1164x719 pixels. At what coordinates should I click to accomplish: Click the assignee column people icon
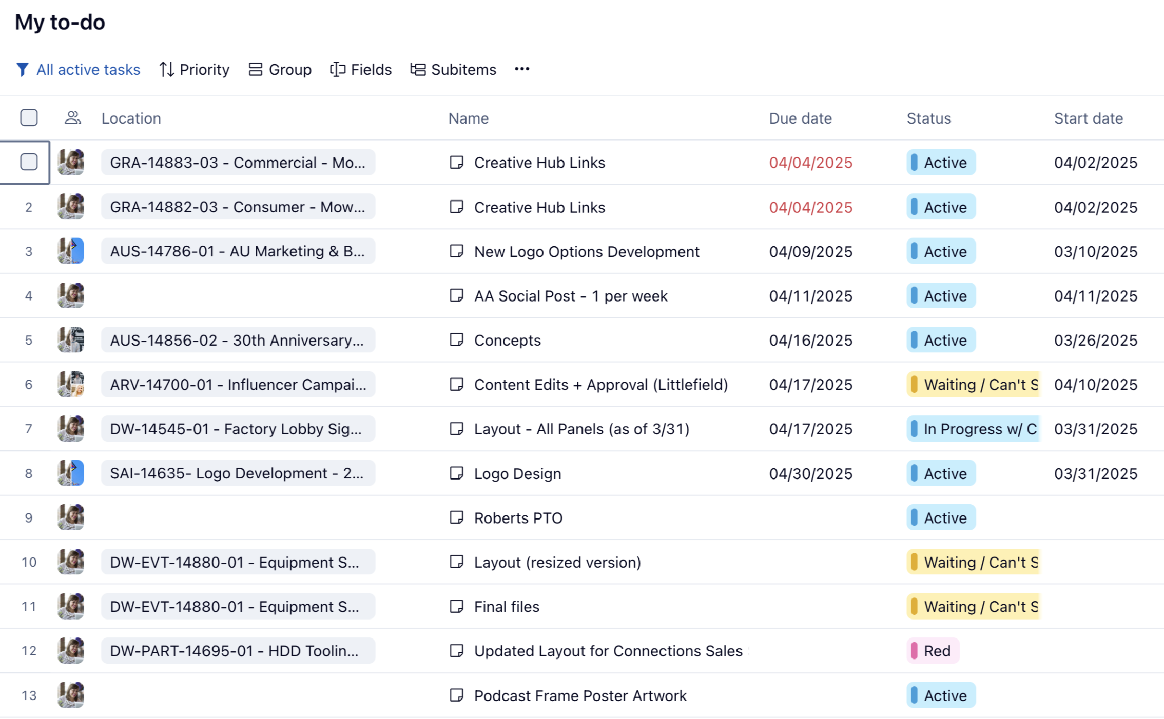[x=72, y=118]
